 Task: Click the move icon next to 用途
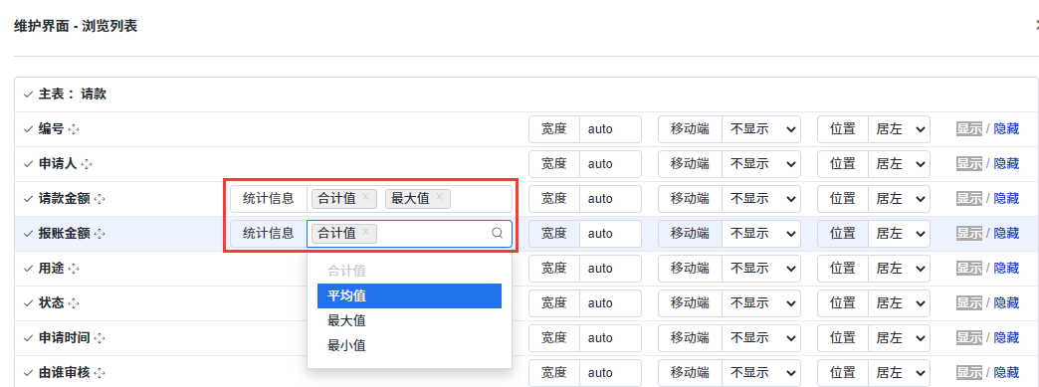tap(74, 268)
